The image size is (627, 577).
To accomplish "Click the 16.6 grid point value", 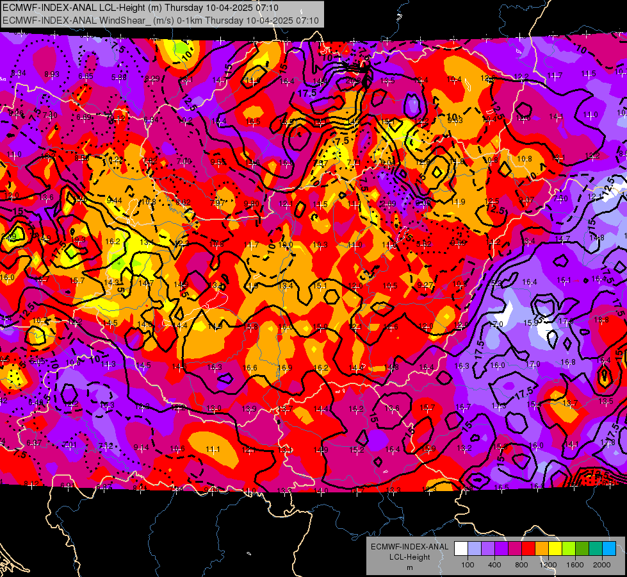I will coord(250,367).
